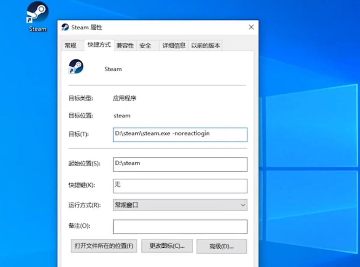
Task: Close the Steam 属性 dialog
Action: (x=251, y=27)
